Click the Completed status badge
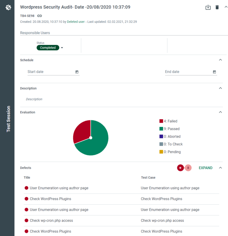This screenshot has height=236, width=228. pyautogui.click(x=48, y=48)
